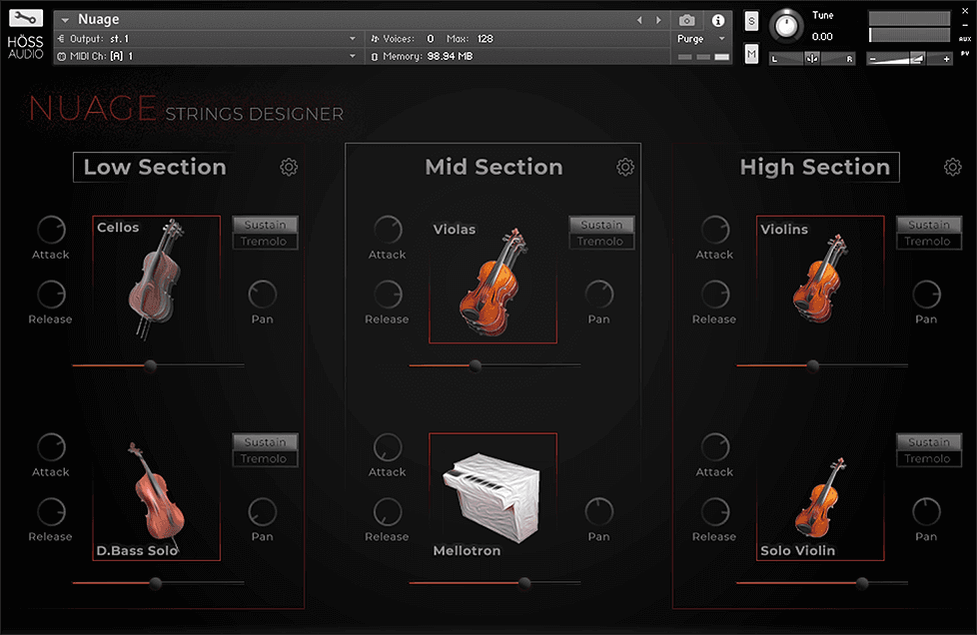The width and height of the screenshot is (977, 635).
Task: Switch the Violas articulation to Tremolo
Action: [601, 240]
